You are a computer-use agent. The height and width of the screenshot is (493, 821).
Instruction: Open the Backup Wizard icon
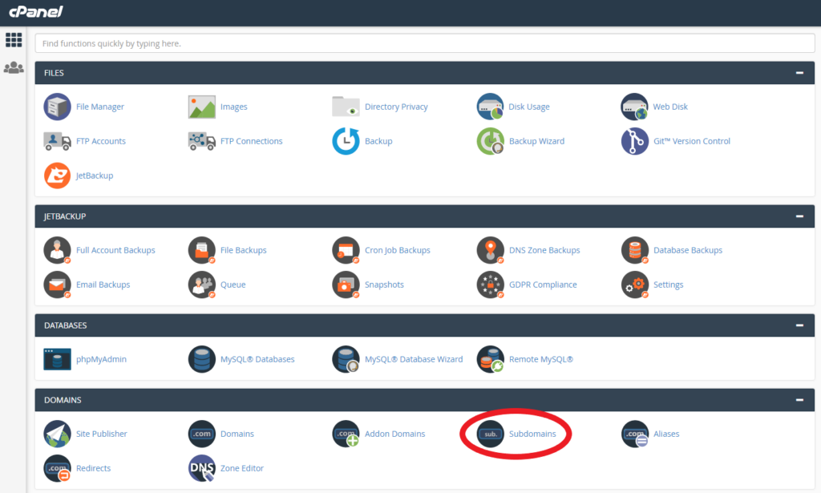pos(490,141)
